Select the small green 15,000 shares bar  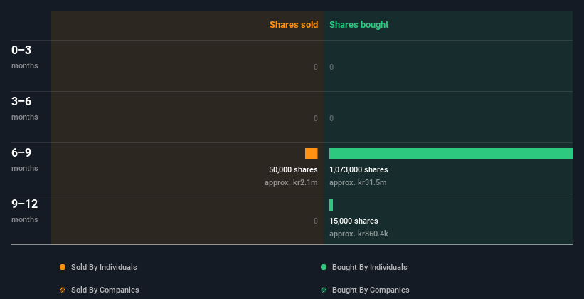331,205
